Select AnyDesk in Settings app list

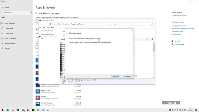pos(58,98)
